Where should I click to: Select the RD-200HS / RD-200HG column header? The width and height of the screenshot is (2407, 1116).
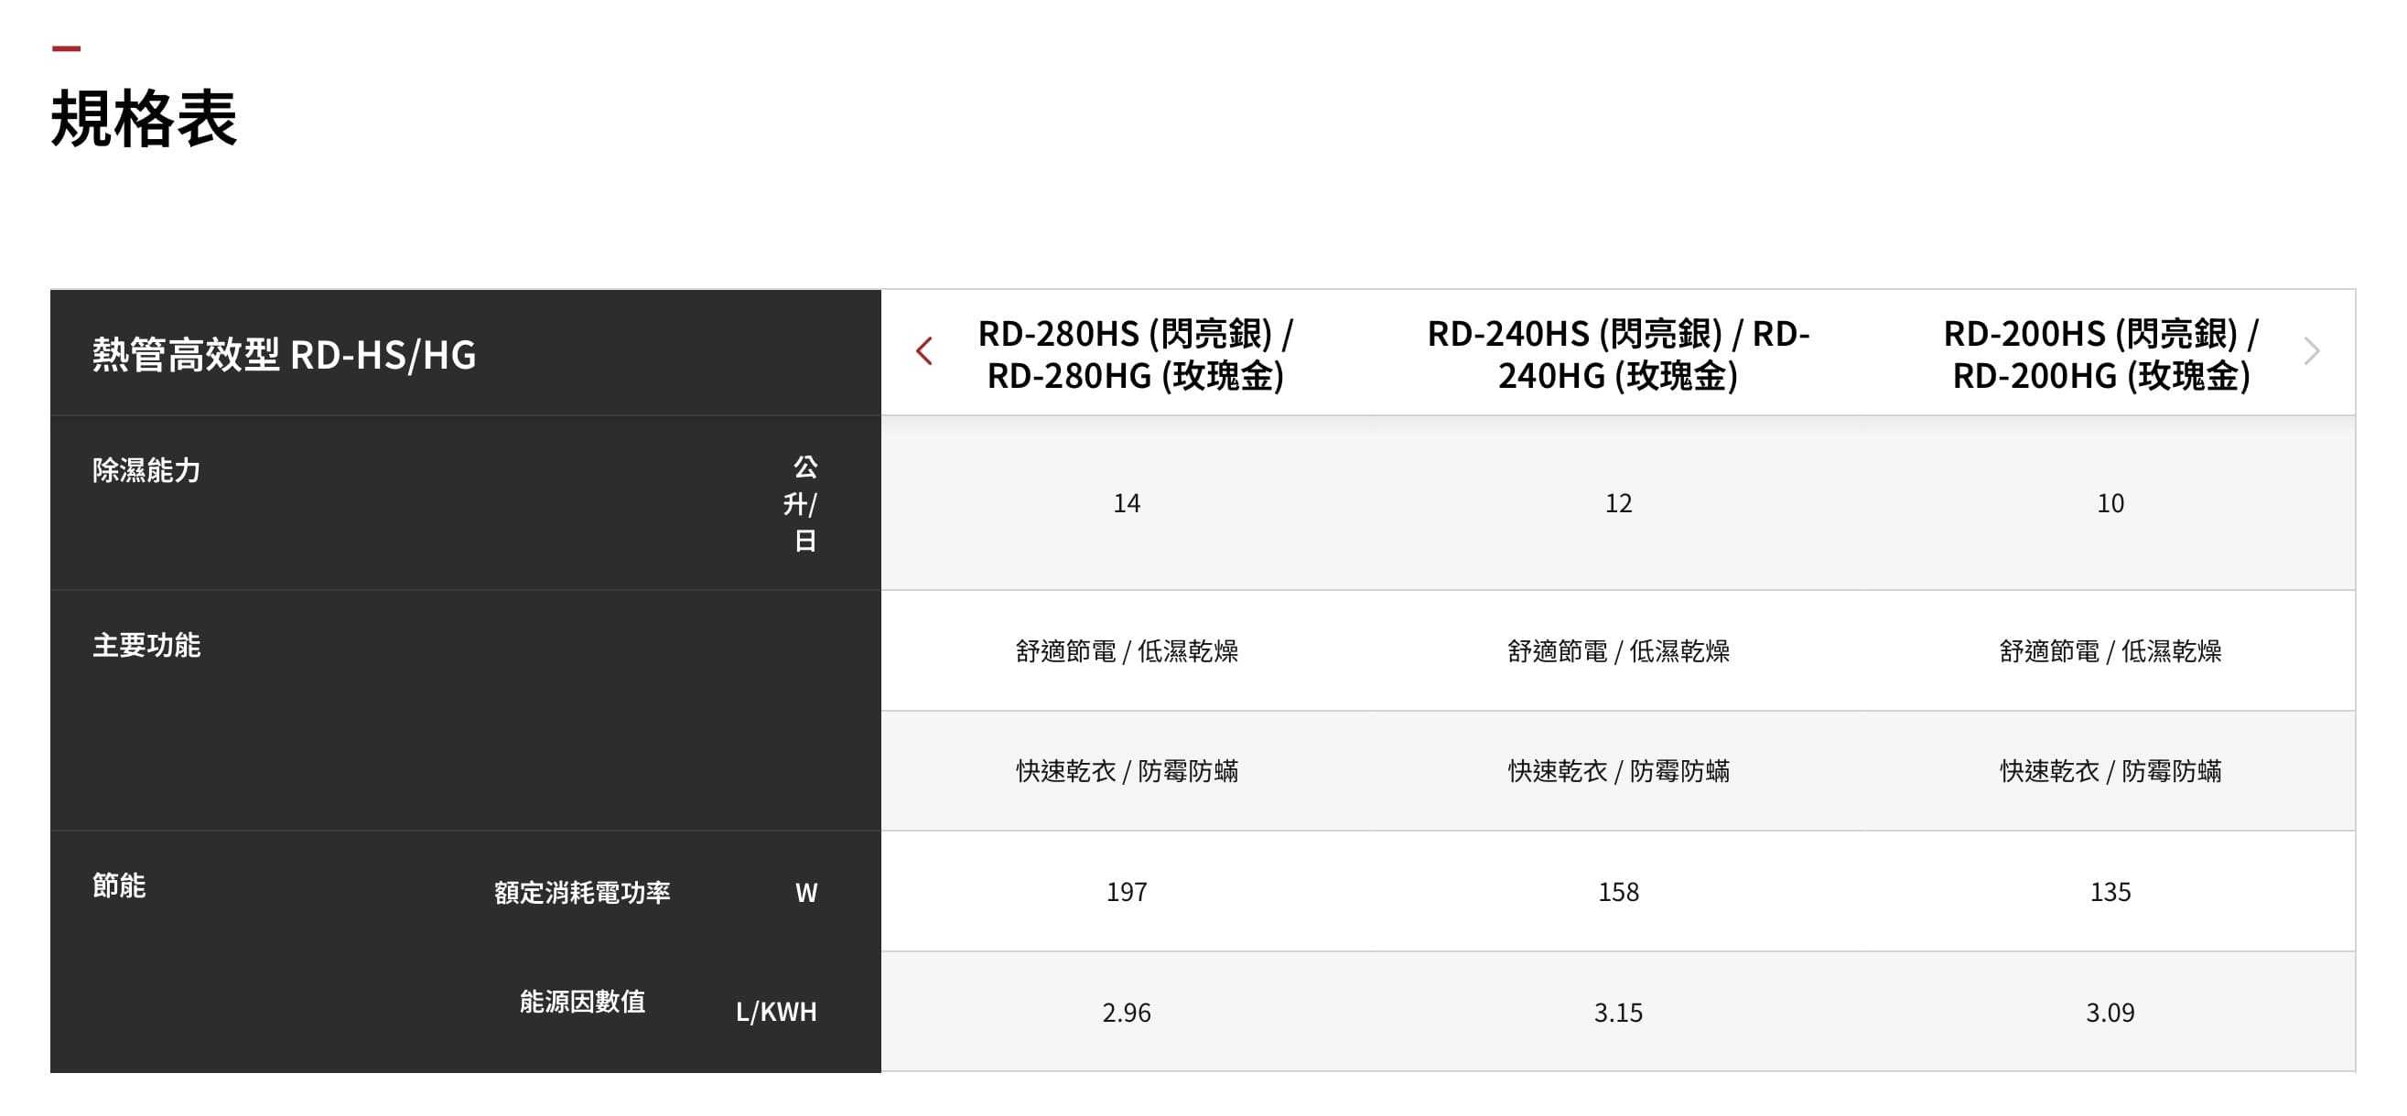click(x=2100, y=354)
